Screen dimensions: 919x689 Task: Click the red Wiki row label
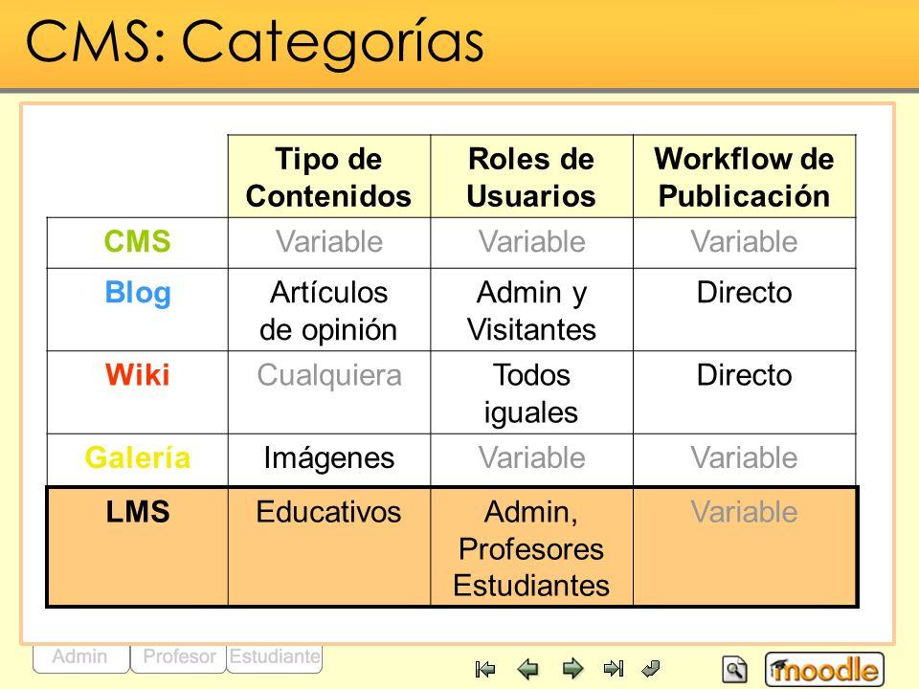137,375
